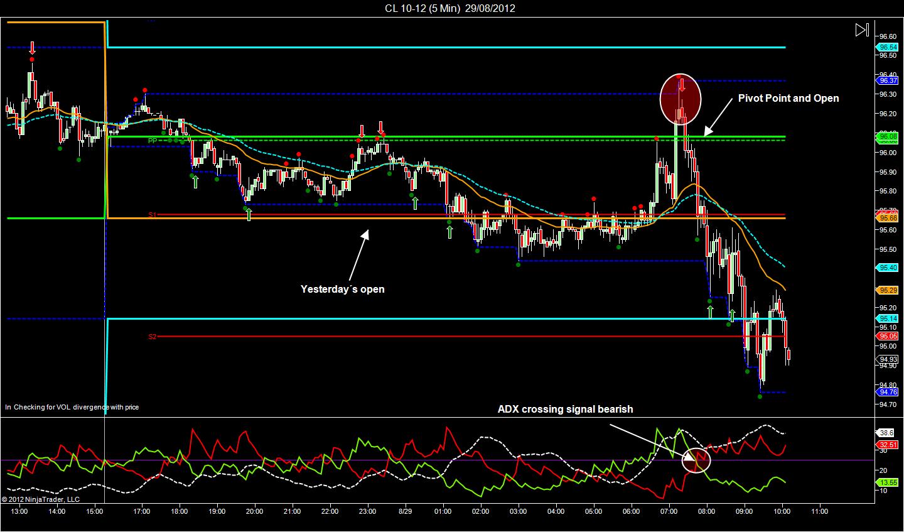
Task: Click the 95.50 price axis label
Action: coord(888,249)
